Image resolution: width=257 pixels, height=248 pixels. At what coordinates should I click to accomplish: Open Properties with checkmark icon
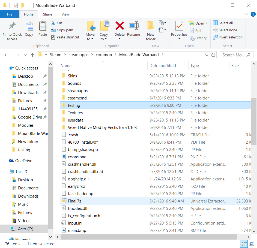tap(179, 26)
